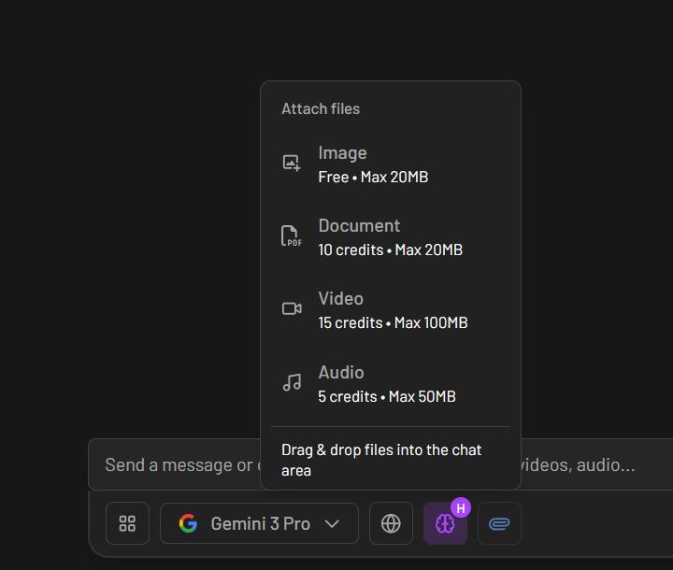673x570 pixels.
Task: Click the video camera icon
Action: pyautogui.click(x=292, y=308)
